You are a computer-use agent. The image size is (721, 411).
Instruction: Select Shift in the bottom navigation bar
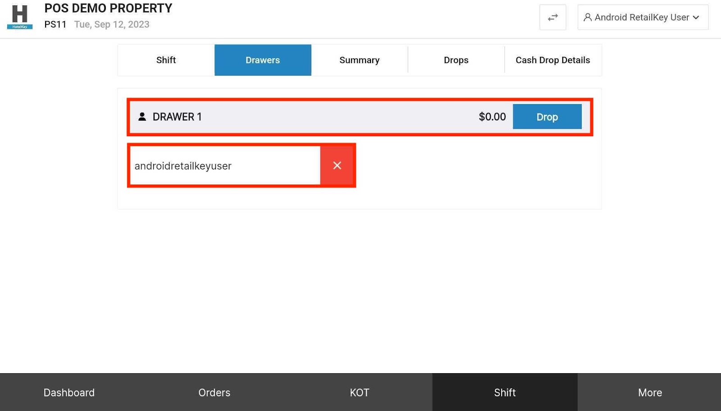pos(505,393)
